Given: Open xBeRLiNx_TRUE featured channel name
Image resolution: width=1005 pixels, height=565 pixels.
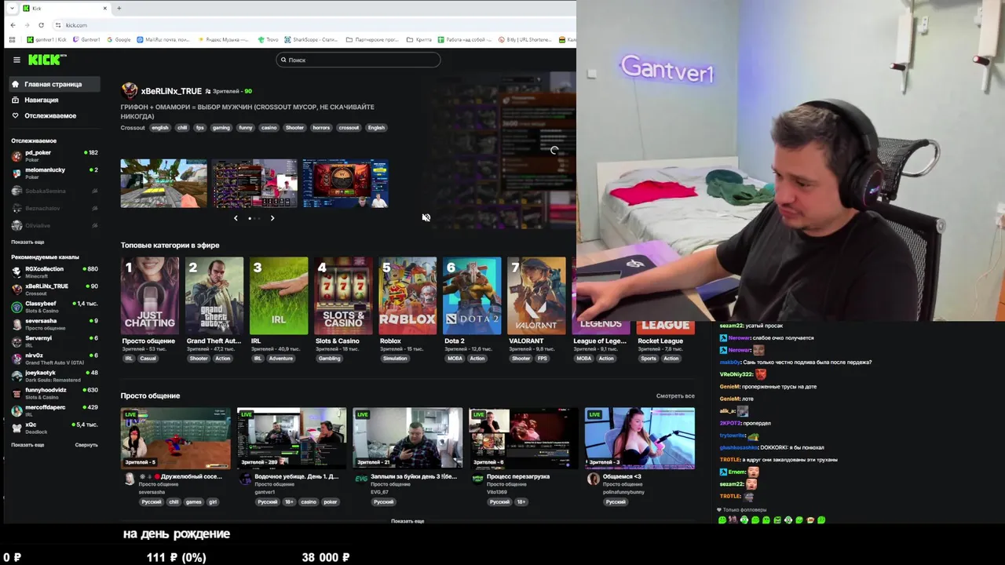Looking at the screenshot, I should click(x=171, y=91).
